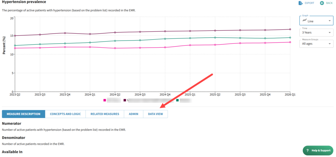Open the Concepts and Logic tab
This screenshot has width=336, height=157.
click(x=65, y=114)
